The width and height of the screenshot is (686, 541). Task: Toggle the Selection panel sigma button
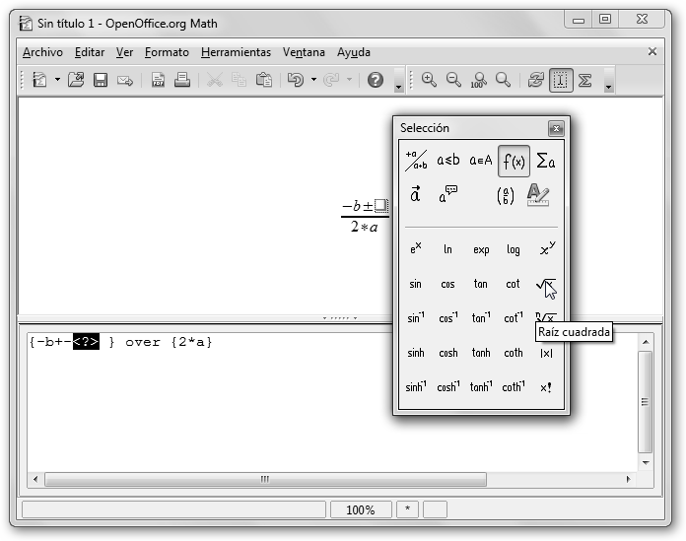tap(585, 81)
